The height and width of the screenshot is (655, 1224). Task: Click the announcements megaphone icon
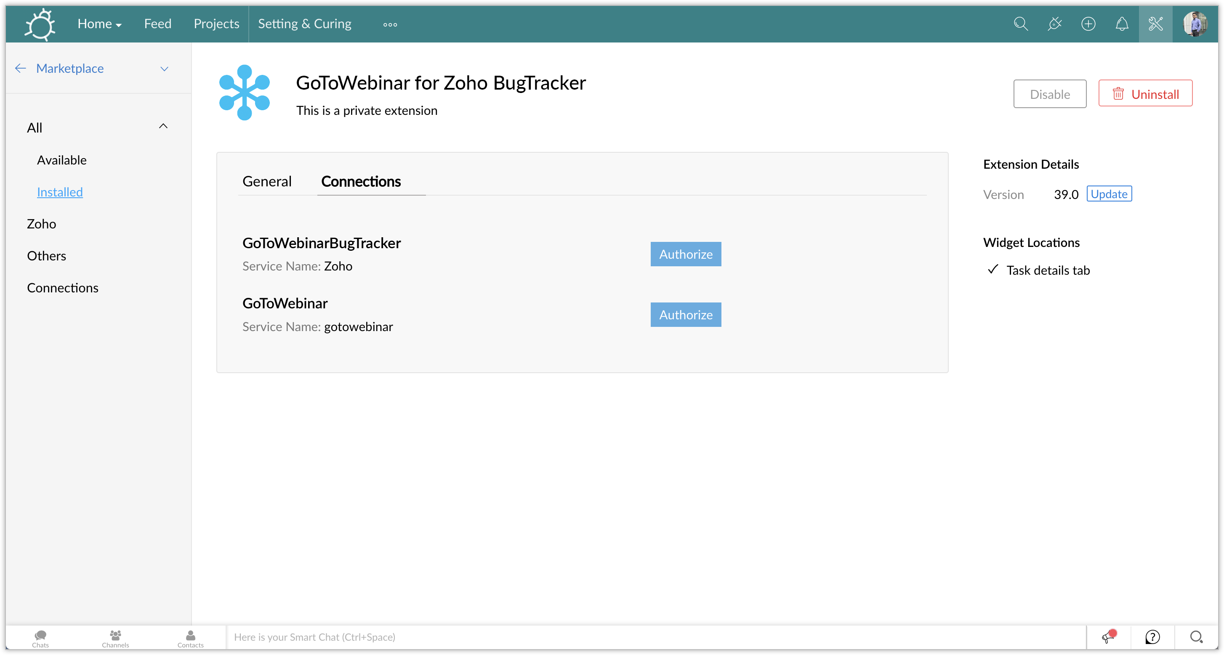coord(1109,637)
